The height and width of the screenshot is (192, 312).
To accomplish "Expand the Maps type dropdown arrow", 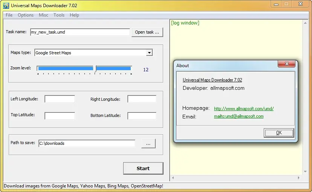I will pos(149,52).
